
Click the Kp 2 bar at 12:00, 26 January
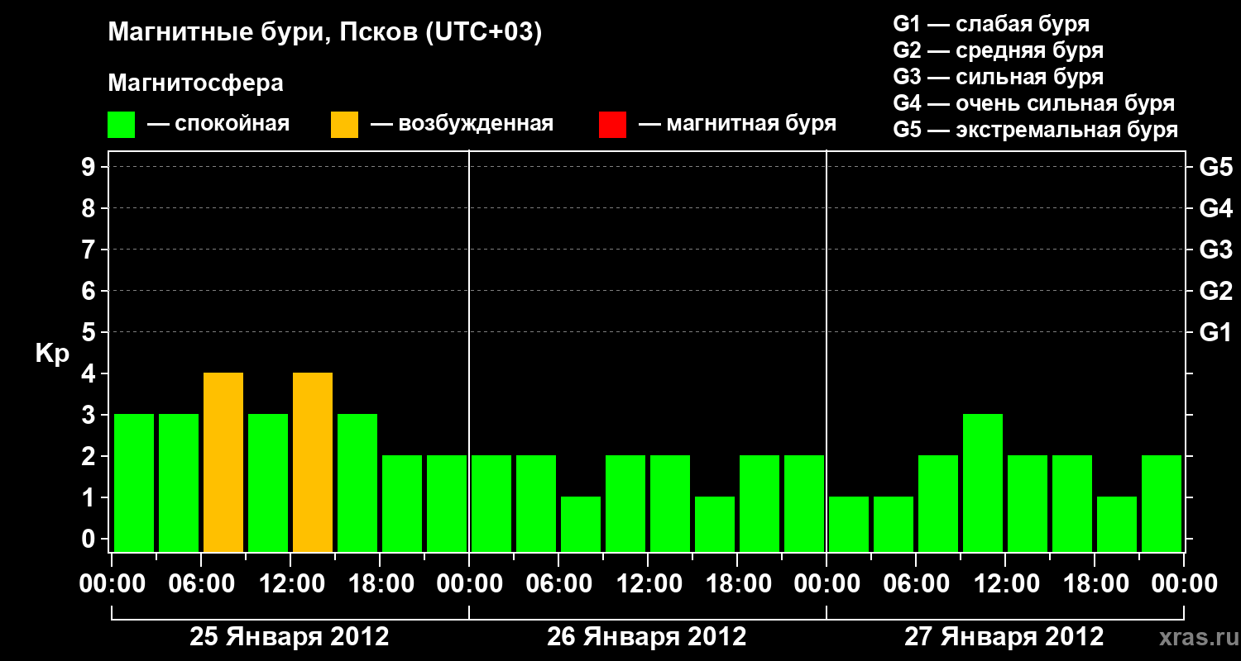click(x=670, y=503)
